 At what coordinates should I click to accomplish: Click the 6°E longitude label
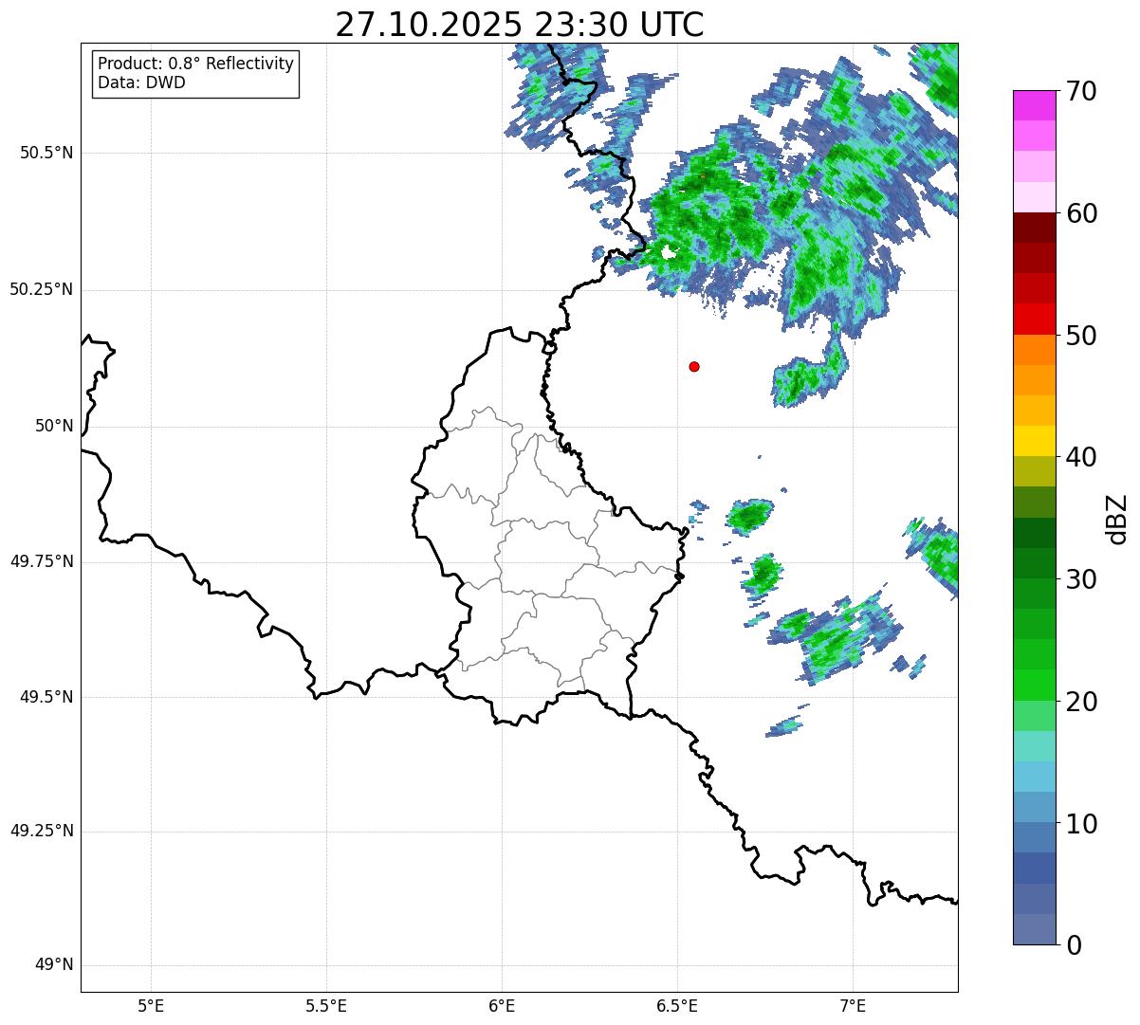502,1006
